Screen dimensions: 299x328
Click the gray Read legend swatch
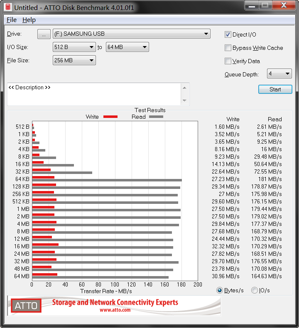tap(156, 117)
